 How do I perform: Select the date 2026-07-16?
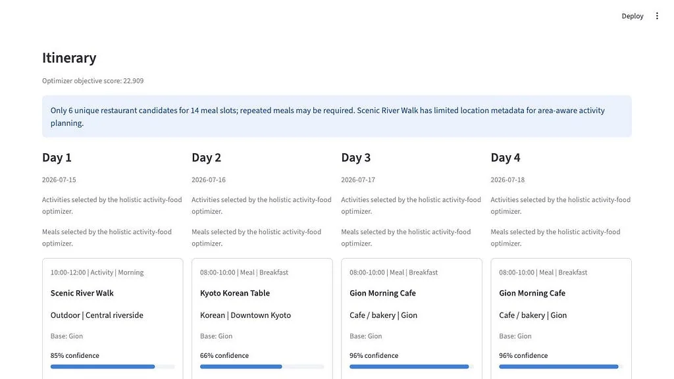coord(209,180)
